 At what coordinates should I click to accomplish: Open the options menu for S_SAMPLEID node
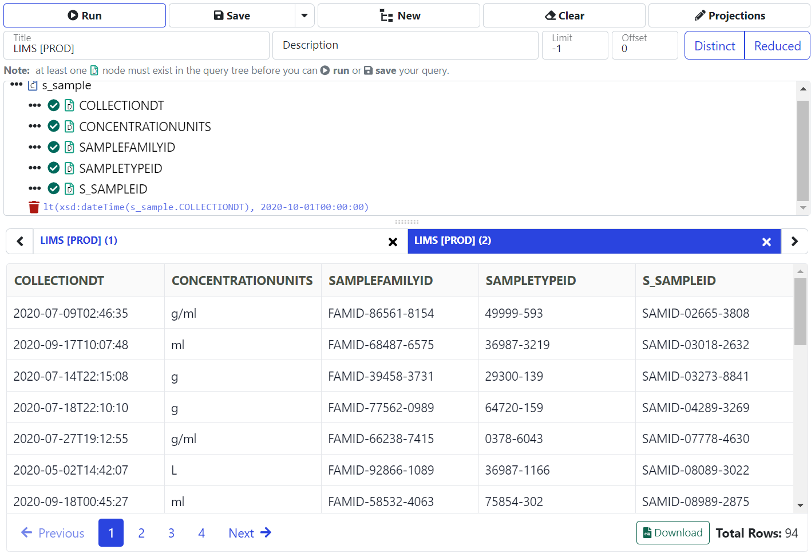click(35, 189)
